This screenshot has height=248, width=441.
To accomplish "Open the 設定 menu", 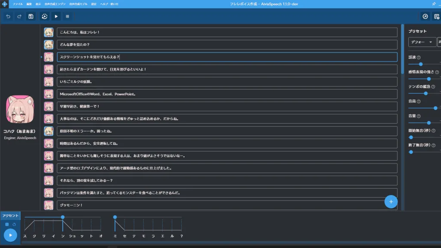I will 93,4.
